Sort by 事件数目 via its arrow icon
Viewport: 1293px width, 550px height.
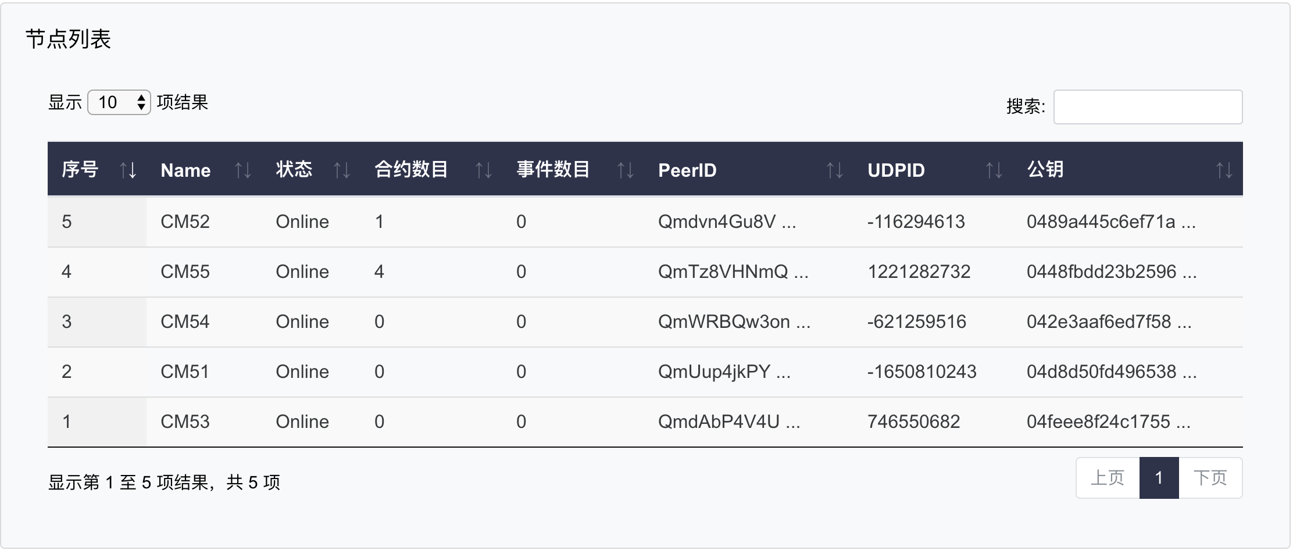click(626, 170)
